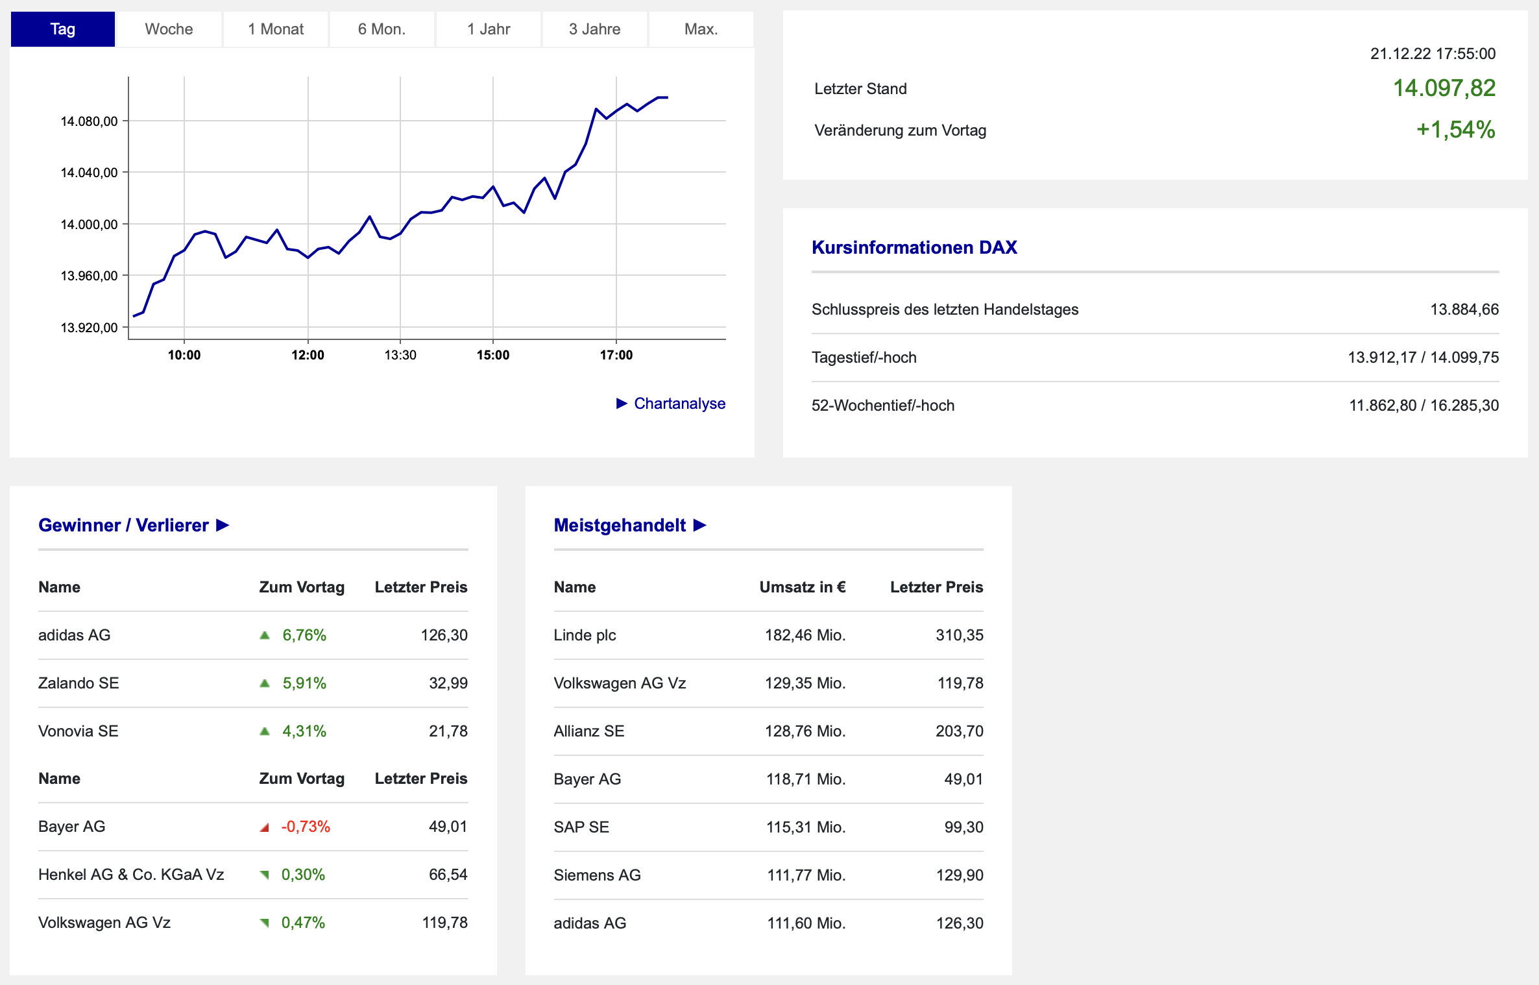
Task: Switch to the 1 Jahr tab
Action: click(489, 29)
